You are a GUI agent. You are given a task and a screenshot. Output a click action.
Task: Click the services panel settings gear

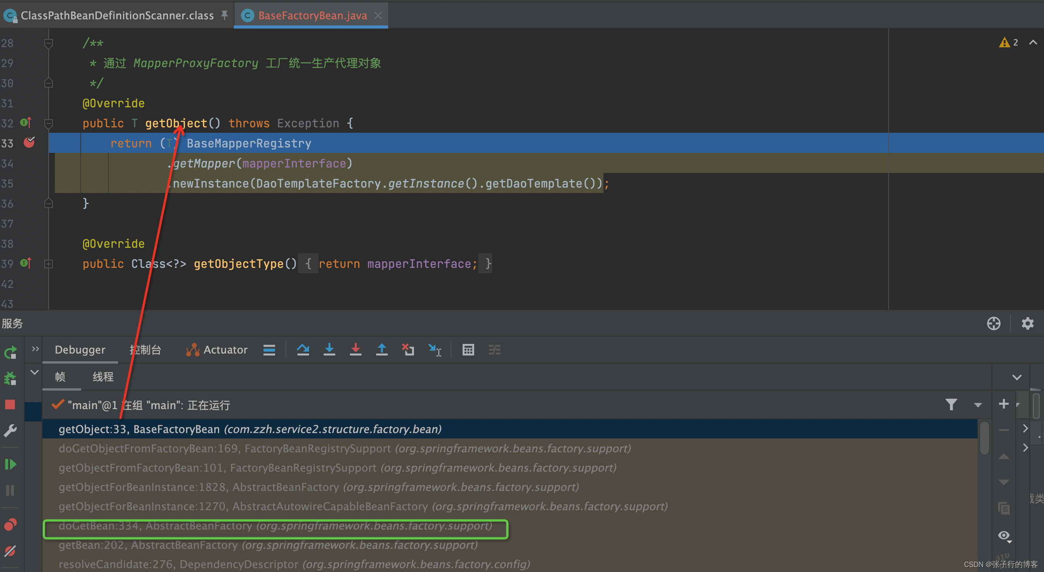click(x=1027, y=323)
